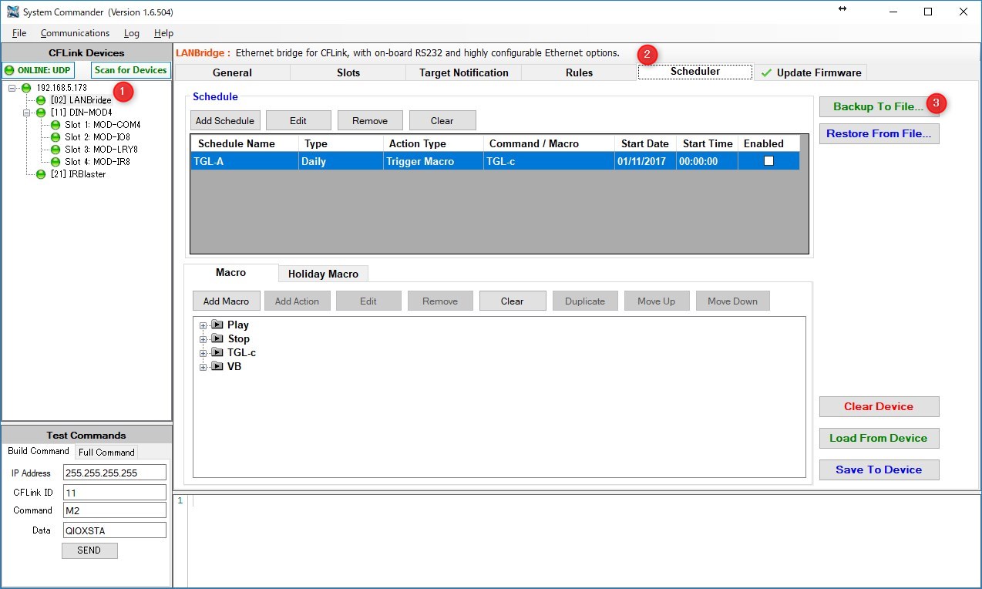Click the Add Macro button
This screenshot has width=982, height=589.
[226, 301]
